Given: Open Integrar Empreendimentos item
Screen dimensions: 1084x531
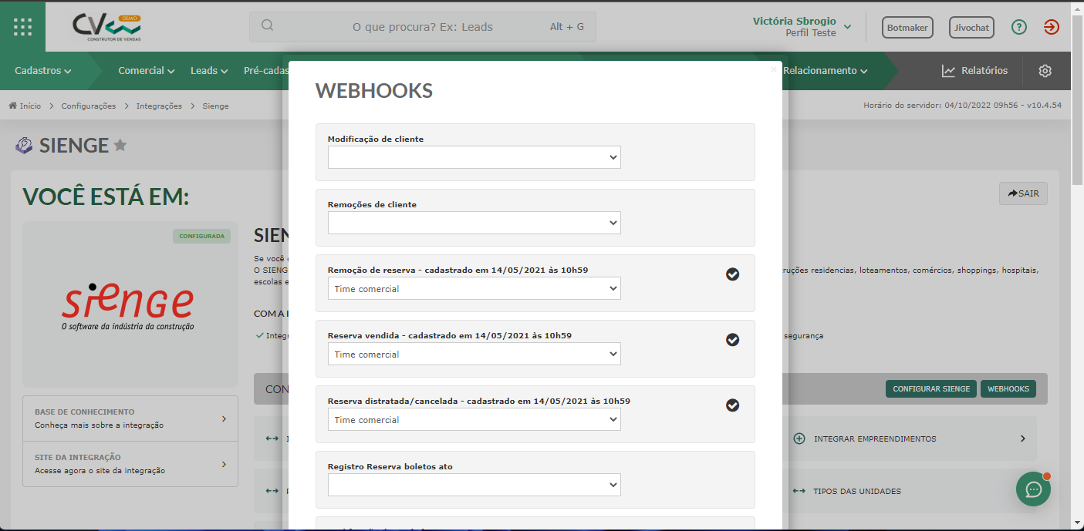Looking at the screenshot, I should pos(910,439).
